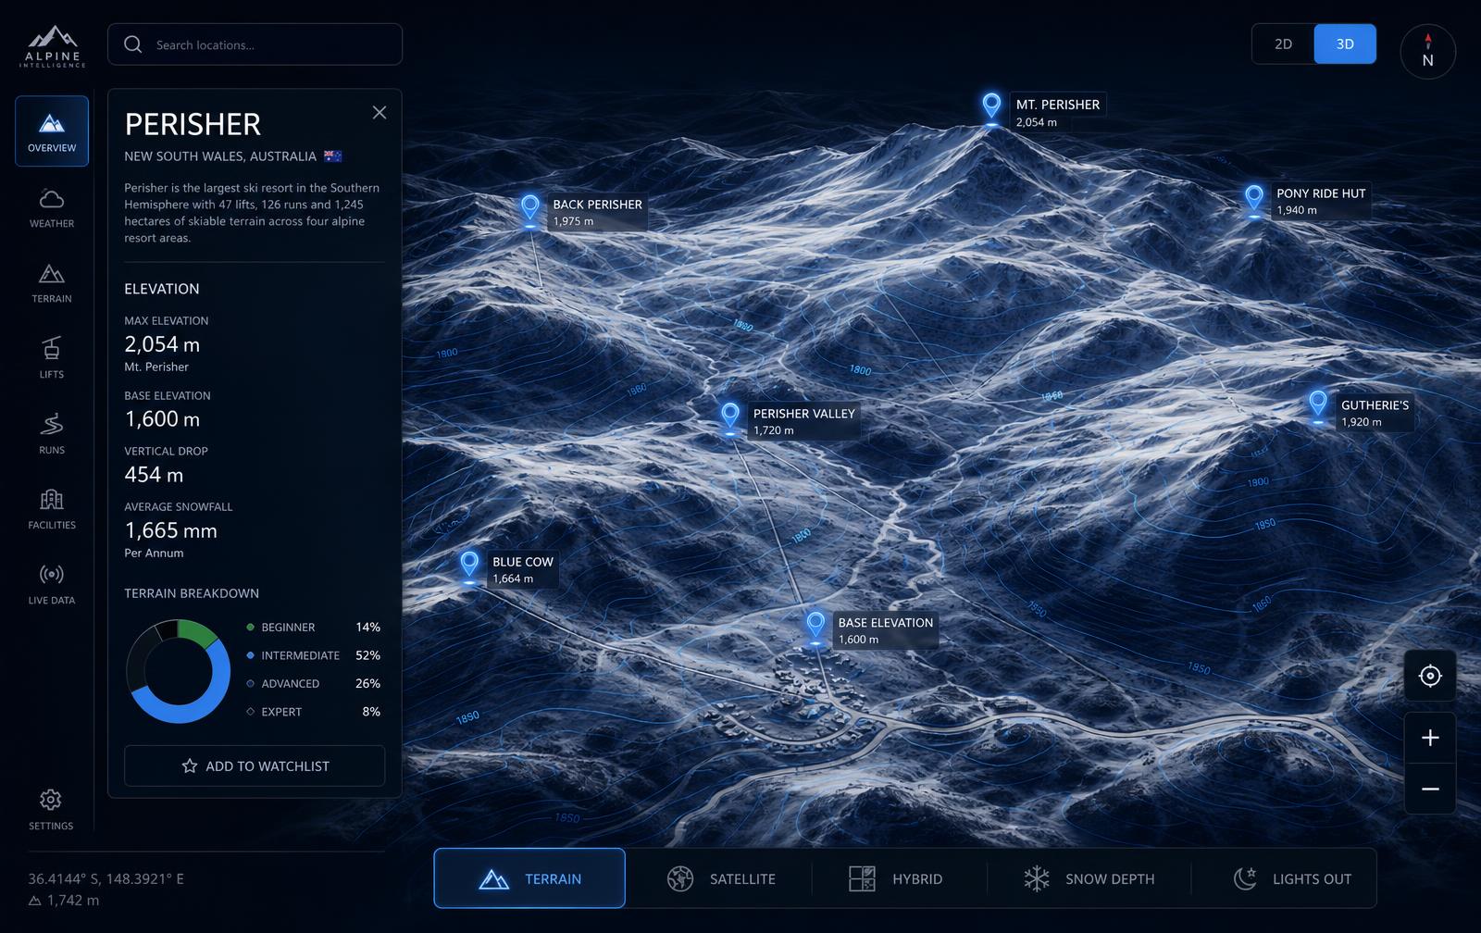Screen dimensions: 1481x933
Task: Click the compass north indicator
Action: click(x=1427, y=51)
